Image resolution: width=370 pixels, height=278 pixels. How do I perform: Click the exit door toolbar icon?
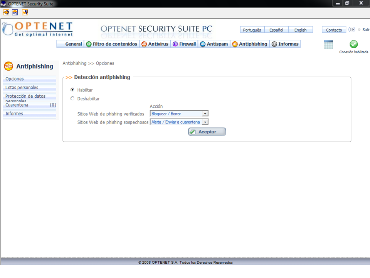(25, 12)
